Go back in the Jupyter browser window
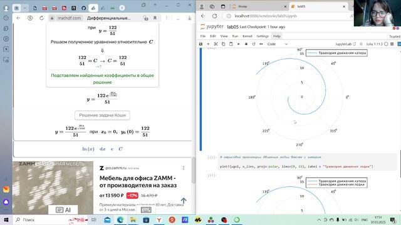401x225 pixels. 203,16
